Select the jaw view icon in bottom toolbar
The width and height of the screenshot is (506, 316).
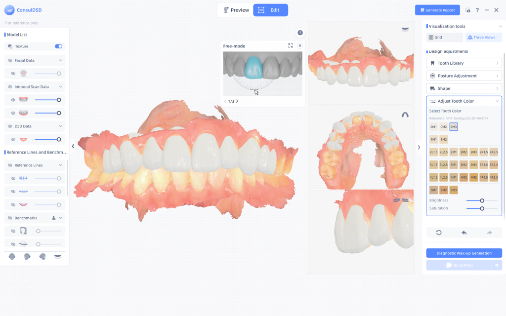[x=58, y=257]
